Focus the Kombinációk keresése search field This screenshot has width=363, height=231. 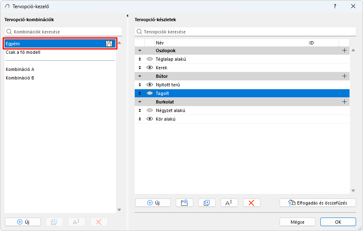click(x=63, y=32)
